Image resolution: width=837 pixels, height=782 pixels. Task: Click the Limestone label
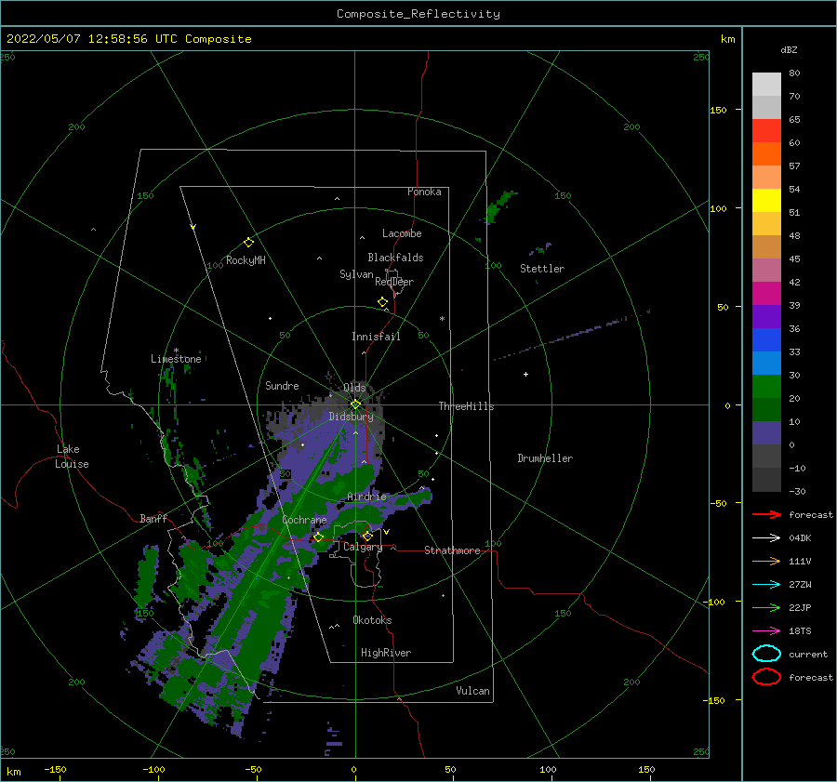[176, 359]
